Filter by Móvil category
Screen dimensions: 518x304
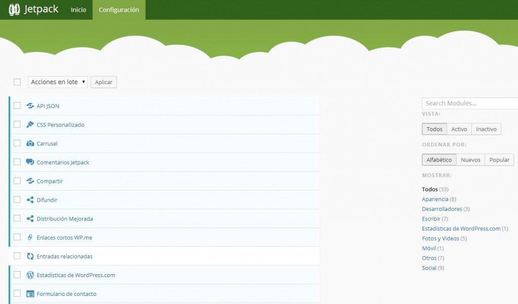[429, 248]
